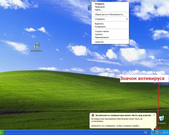Choose Удалить in the context menu

[110, 34]
